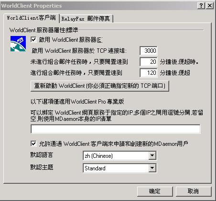Screen dimensions: 216x201
Task: Click the help question mark button
Action: pos(201,6)
